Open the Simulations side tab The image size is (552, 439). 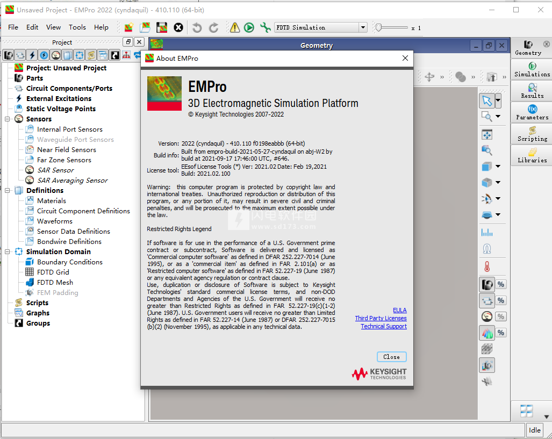[532, 69]
